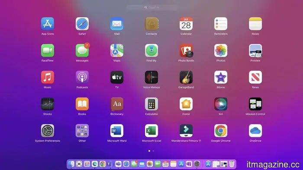Open the Home app

[x=186, y=104]
